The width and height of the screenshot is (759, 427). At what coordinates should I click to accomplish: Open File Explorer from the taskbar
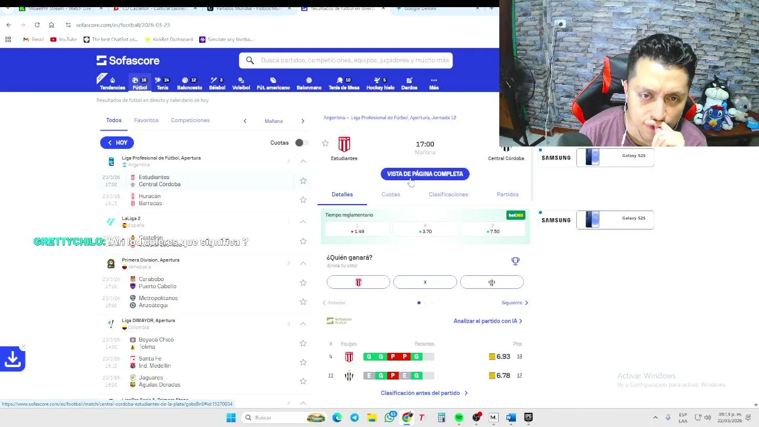click(371, 418)
